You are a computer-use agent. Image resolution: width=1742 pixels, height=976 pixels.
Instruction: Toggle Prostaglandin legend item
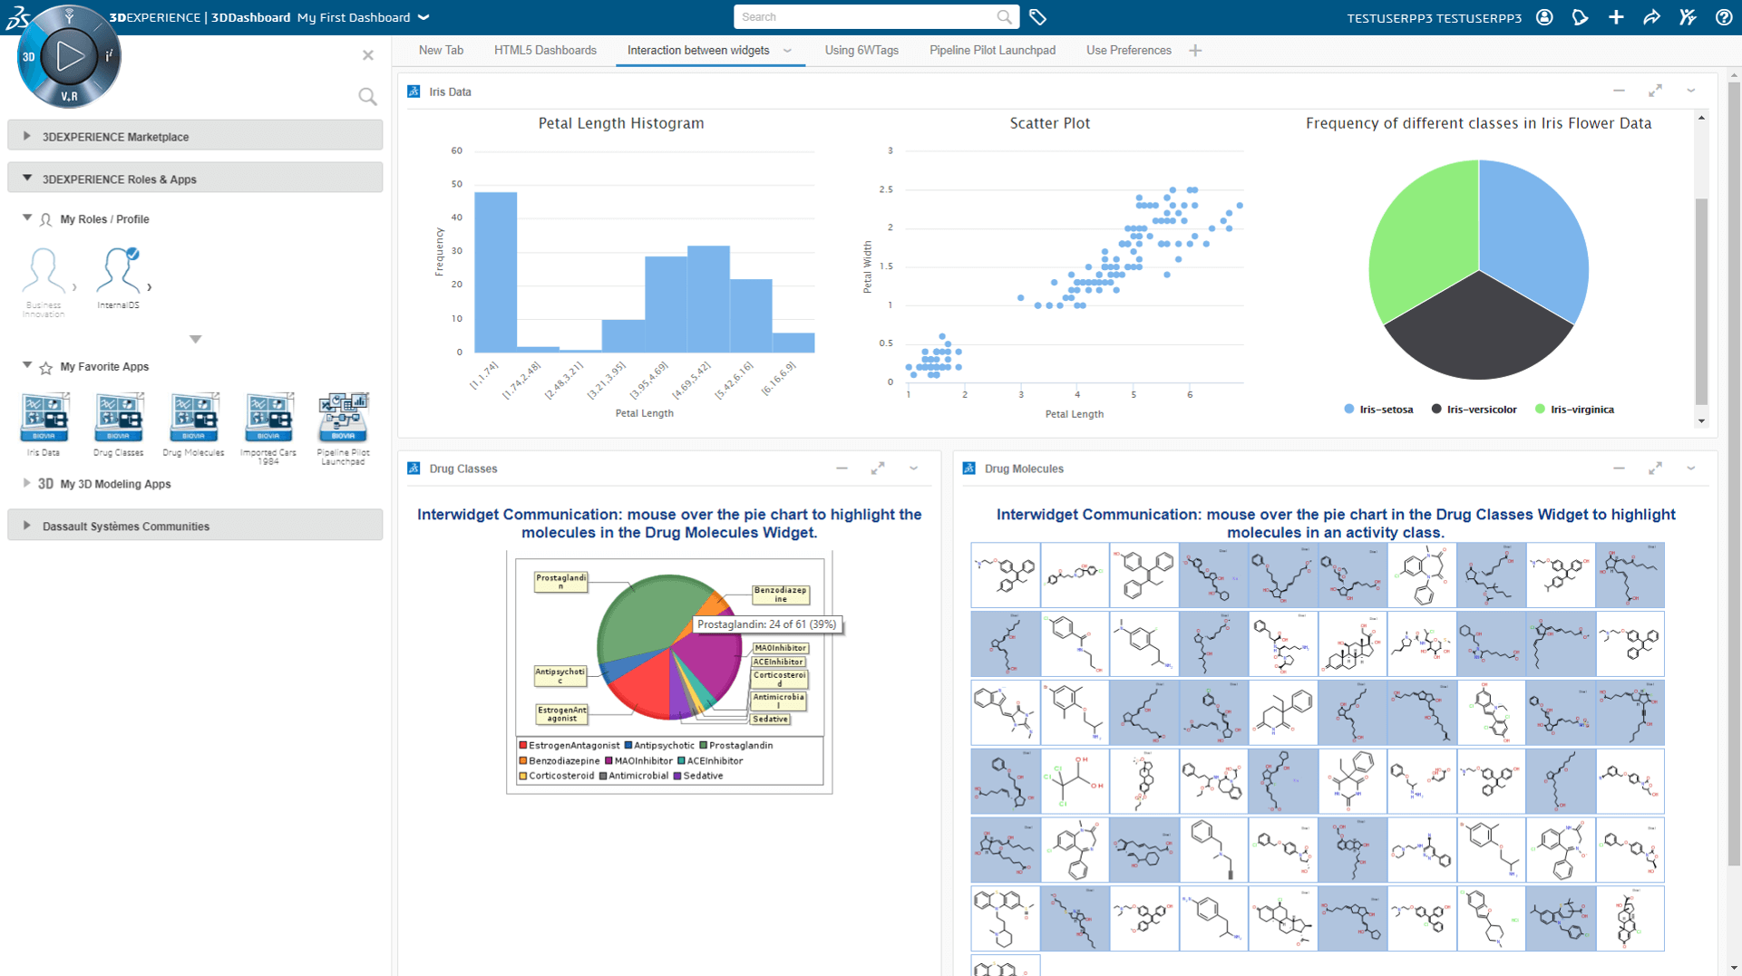[736, 745]
